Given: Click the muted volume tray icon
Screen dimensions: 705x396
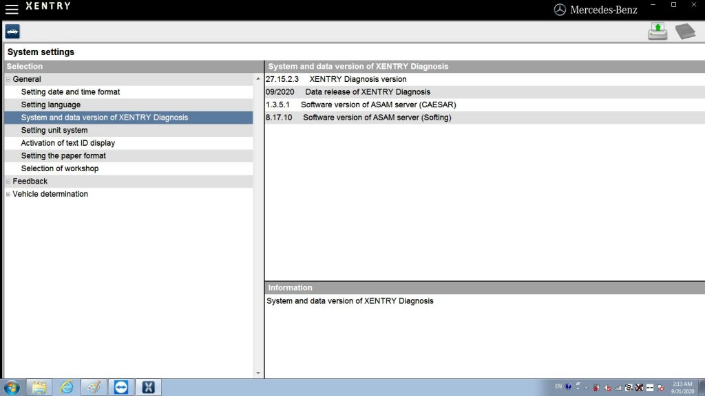Looking at the screenshot, I should click(x=607, y=388).
